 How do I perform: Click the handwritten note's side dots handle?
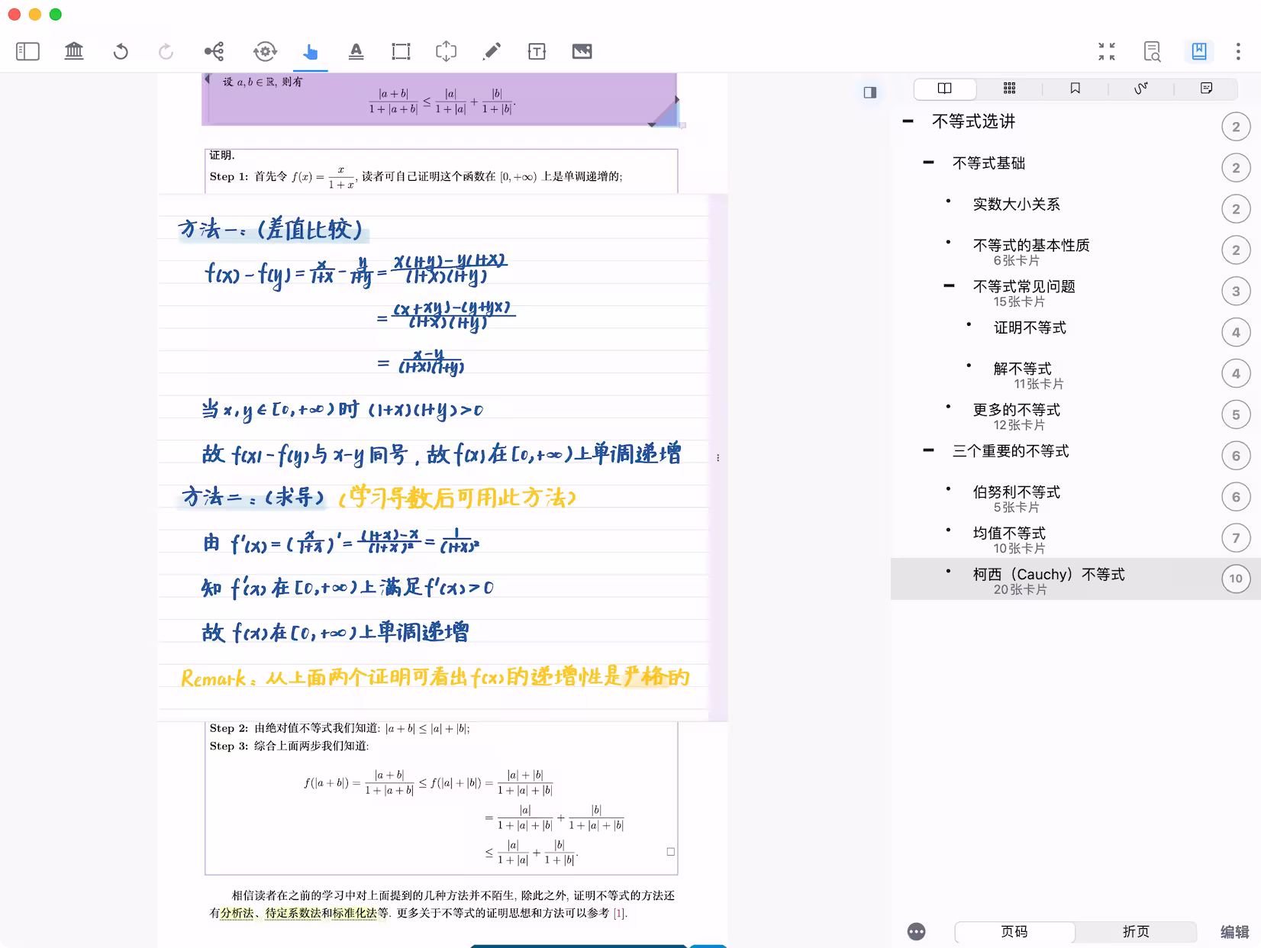[718, 458]
